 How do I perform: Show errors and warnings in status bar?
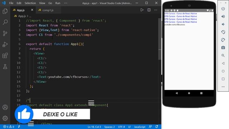click(x=9, y=127)
